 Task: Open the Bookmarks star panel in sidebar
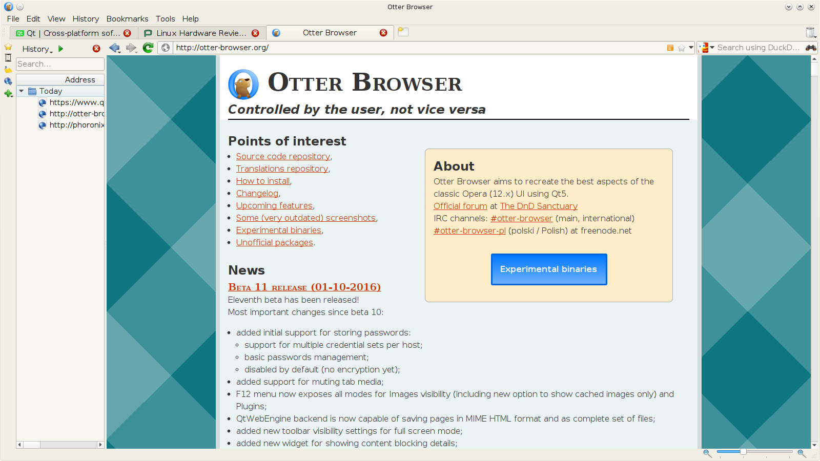click(8, 47)
